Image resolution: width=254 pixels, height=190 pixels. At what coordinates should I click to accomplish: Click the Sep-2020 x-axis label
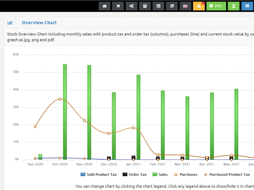[x=35, y=164]
